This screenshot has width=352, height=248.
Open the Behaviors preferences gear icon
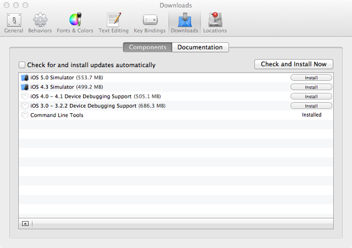click(40, 20)
